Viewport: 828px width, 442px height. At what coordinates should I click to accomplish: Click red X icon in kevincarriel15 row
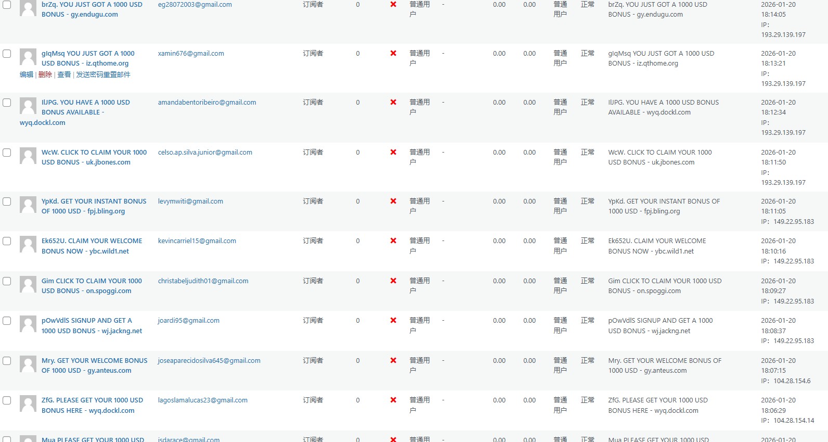[393, 241]
